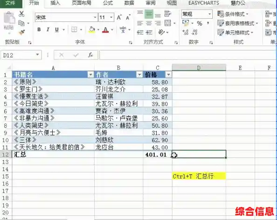The image size is (277, 220).
Task: Open the 价格 column filter dropdown
Action: click(168, 75)
